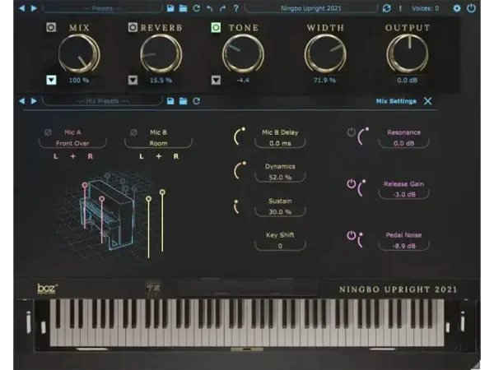494x370 pixels.
Task: Click the Mix Settings label
Action: point(396,101)
